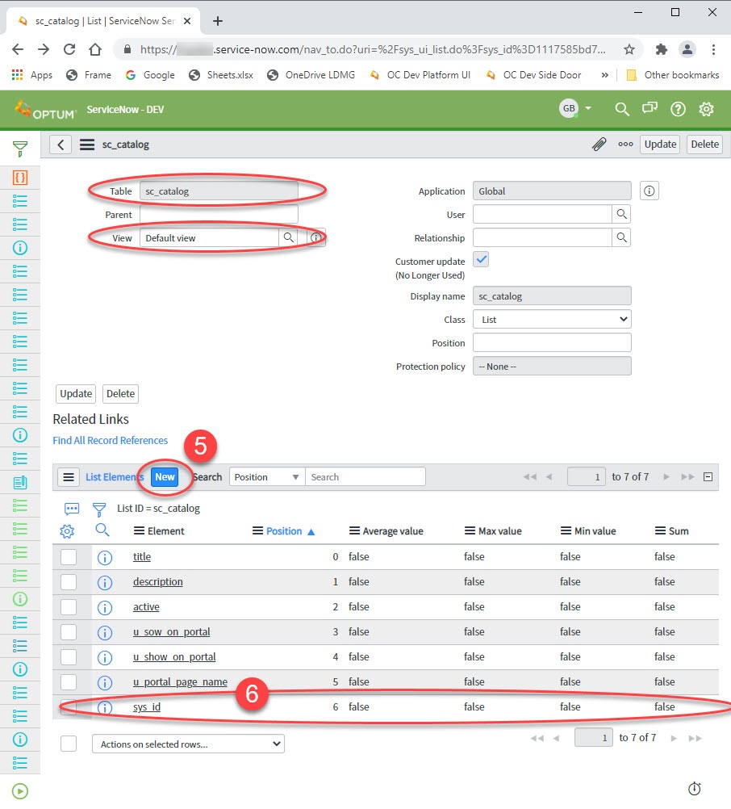Viewport: 731px width, 809px height.
Task: Open the list comments speech bubble icon
Action: pyautogui.click(x=72, y=509)
